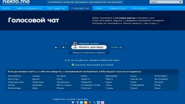185x104 pixels.
Task: Click the Отношения полов topic link
Action: pyautogui.click(x=90, y=85)
